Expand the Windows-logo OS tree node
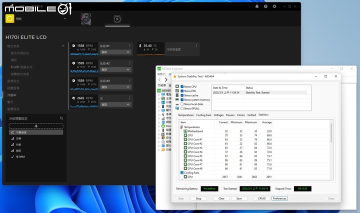360x213 pixels. (x=159, y=102)
